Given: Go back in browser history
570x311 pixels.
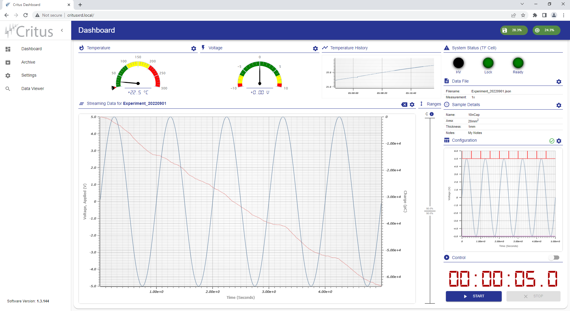Looking at the screenshot, I should pos(7,15).
